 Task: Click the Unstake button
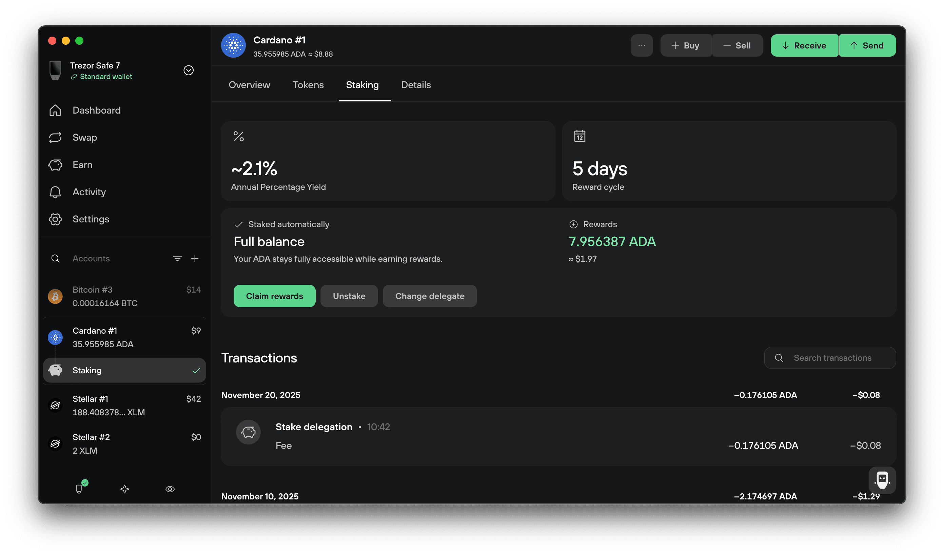click(349, 296)
